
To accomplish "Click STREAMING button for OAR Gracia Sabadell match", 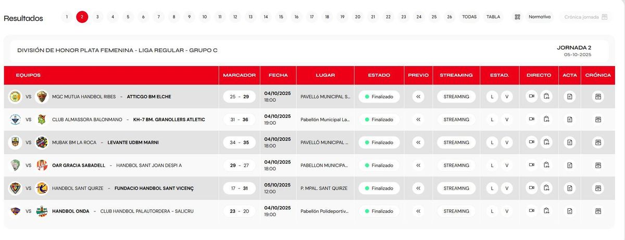I will tap(456, 165).
